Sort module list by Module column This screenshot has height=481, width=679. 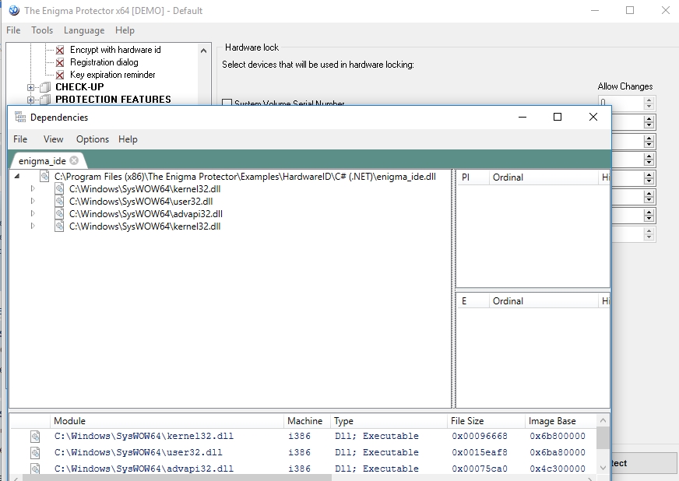tap(167, 421)
